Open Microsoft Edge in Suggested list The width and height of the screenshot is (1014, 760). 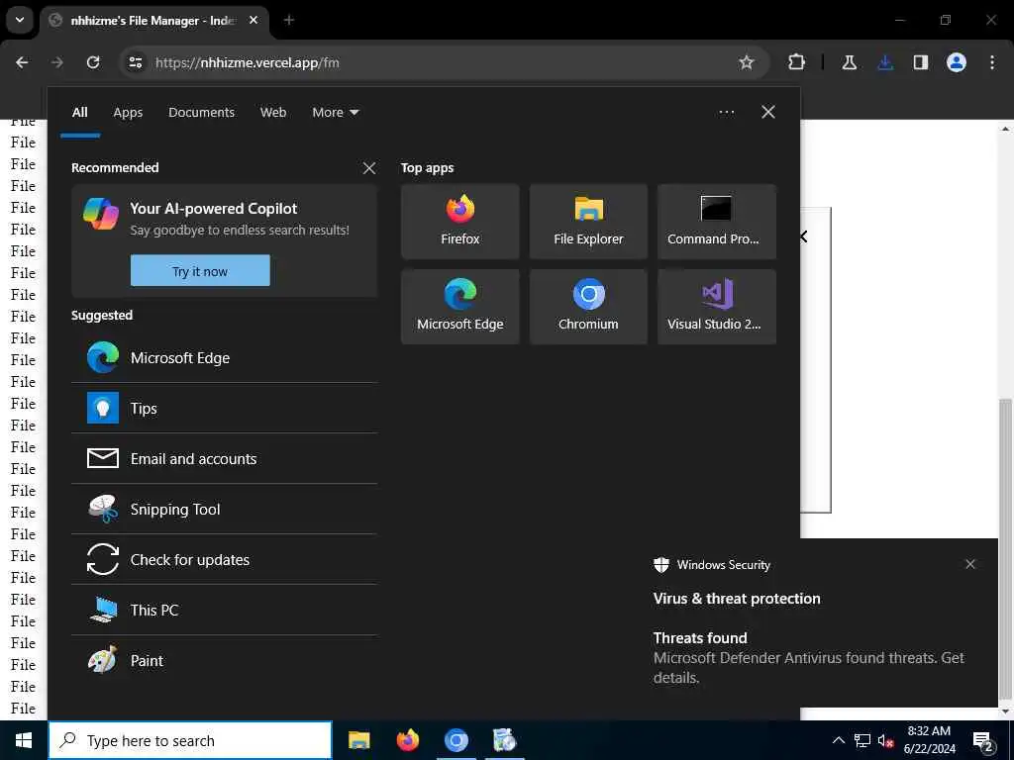[224, 358]
